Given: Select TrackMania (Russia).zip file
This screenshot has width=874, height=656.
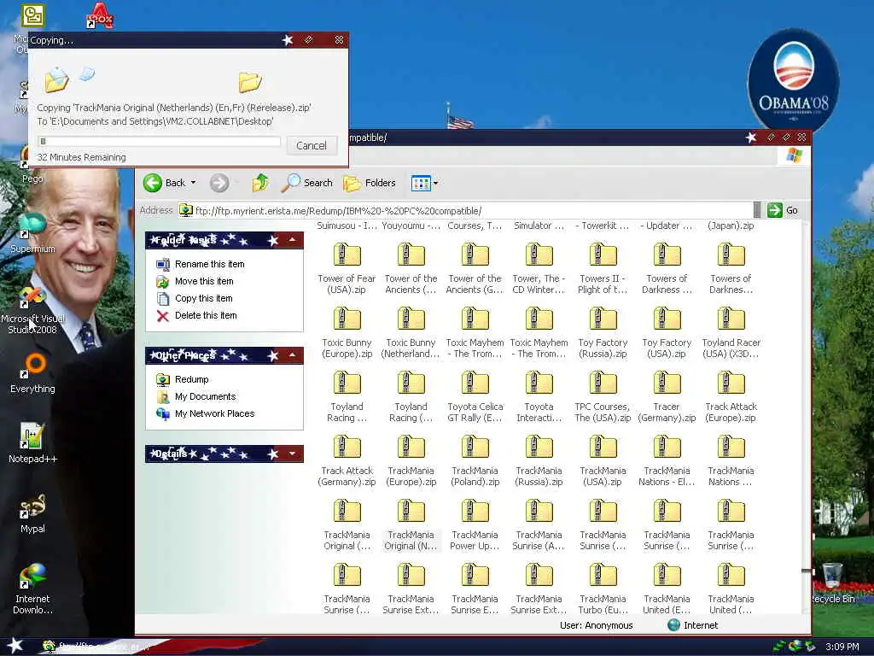Looking at the screenshot, I should [x=539, y=461].
